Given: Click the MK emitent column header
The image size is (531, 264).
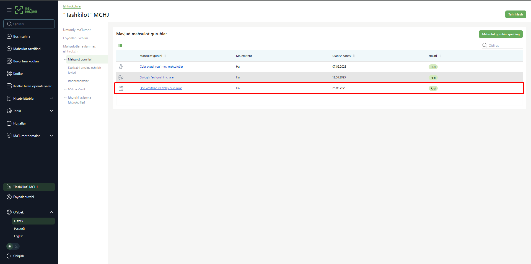Looking at the screenshot, I should [x=244, y=56].
